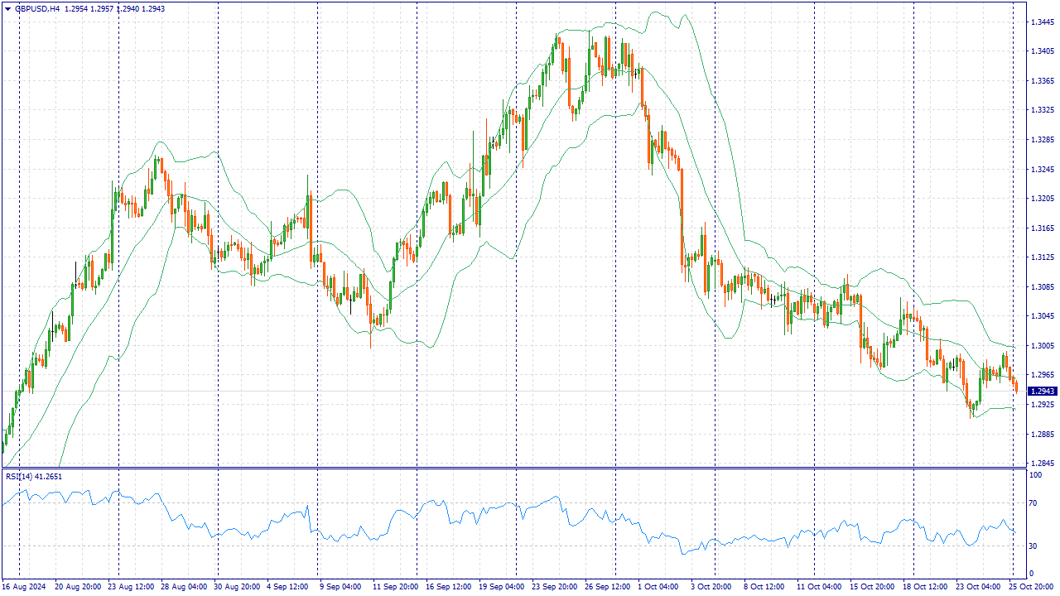Select the 11 Oct 04:00 time label
This screenshot has height=596, width=1060.
(820, 587)
